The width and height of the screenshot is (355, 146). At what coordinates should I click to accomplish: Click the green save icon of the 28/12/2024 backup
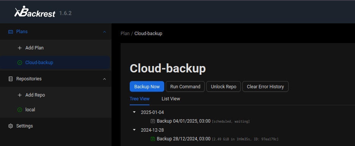(x=153, y=139)
